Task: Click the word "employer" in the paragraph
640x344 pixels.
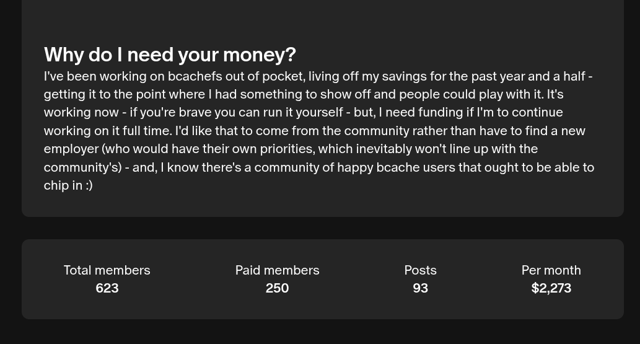Action: tap(71, 149)
